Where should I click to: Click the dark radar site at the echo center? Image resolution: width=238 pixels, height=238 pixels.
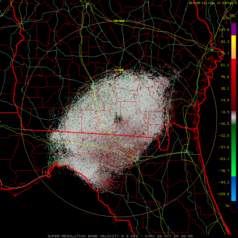[118, 118]
